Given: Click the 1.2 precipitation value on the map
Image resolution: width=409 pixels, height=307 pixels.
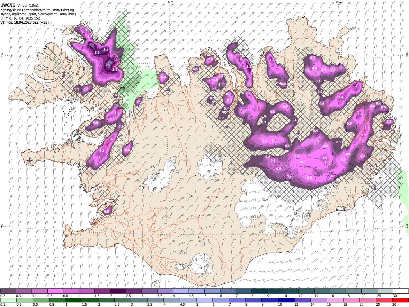Looking at the screenshot, I should (117, 113).
